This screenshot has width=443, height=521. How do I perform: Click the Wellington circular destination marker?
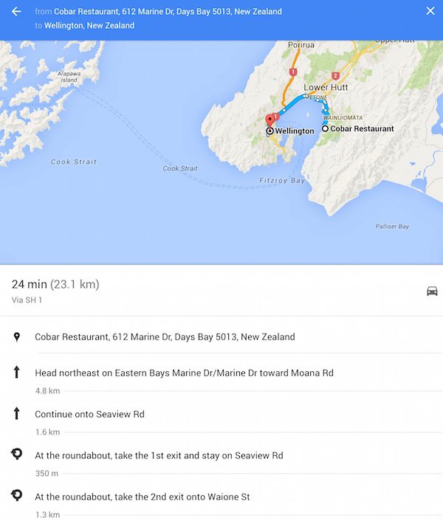pyautogui.click(x=269, y=131)
